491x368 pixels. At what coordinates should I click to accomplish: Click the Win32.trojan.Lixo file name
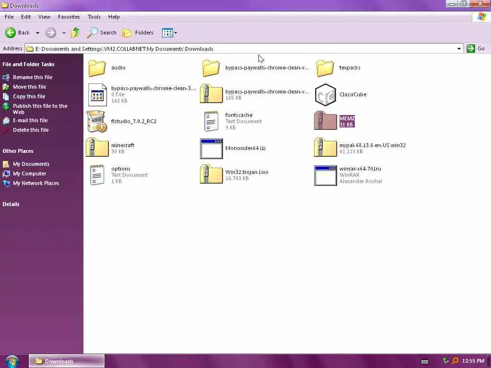[247, 172]
